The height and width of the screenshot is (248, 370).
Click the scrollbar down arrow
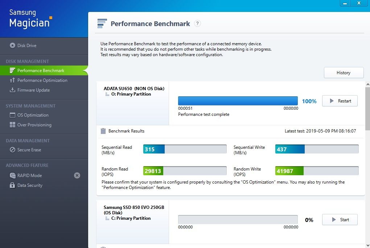[x=367, y=245]
